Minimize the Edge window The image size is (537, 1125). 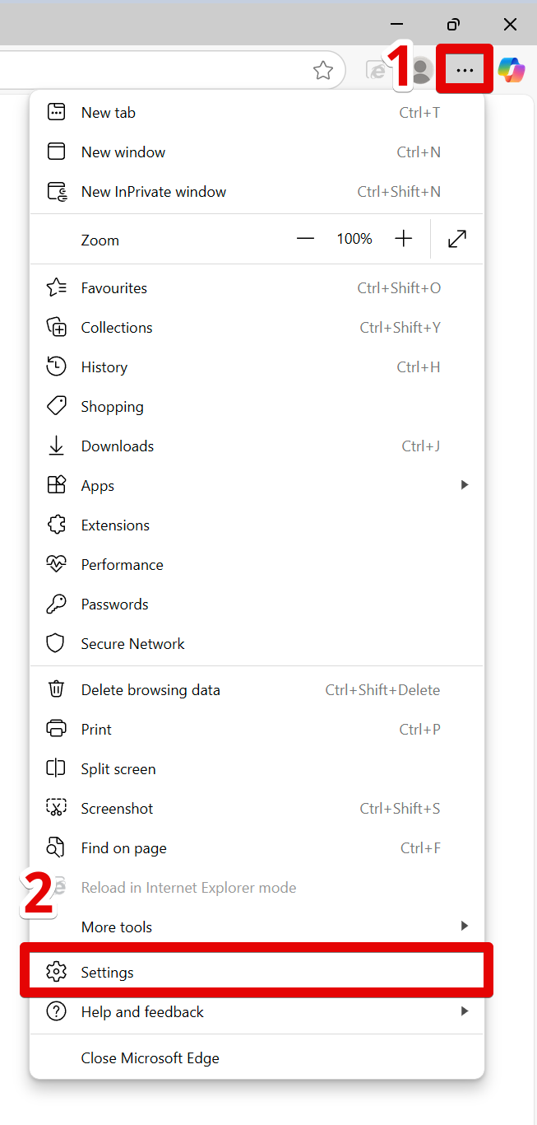(396, 24)
